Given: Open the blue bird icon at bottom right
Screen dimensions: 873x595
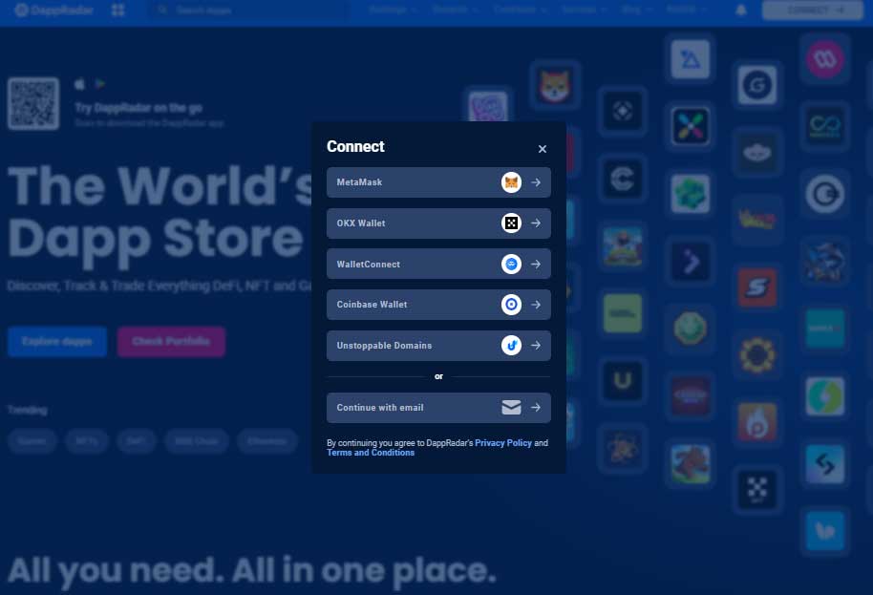Looking at the screenshot, I should (825, 531).
